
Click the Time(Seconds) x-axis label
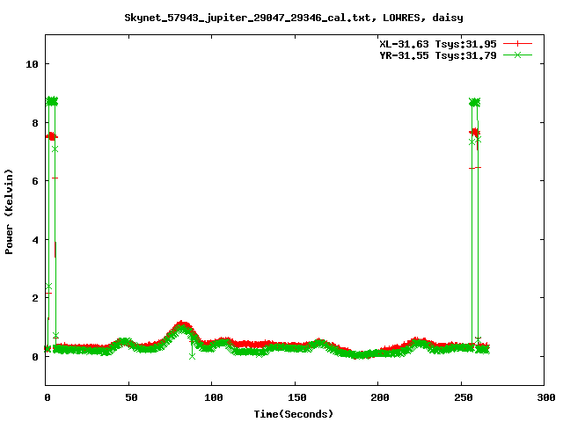click(x=293, y=414)
